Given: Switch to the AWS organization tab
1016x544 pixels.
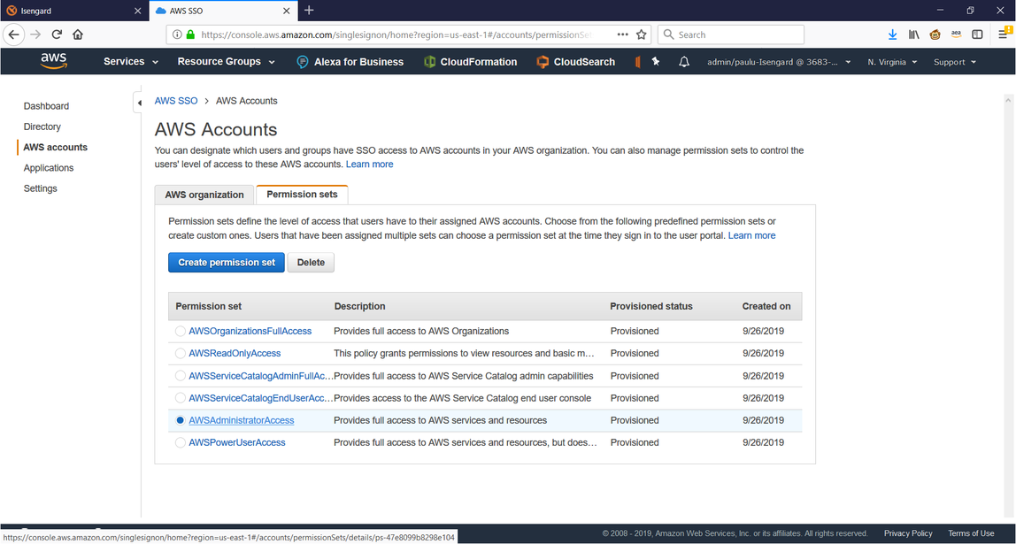Looking at the screenshot, I should coord(204,195).
